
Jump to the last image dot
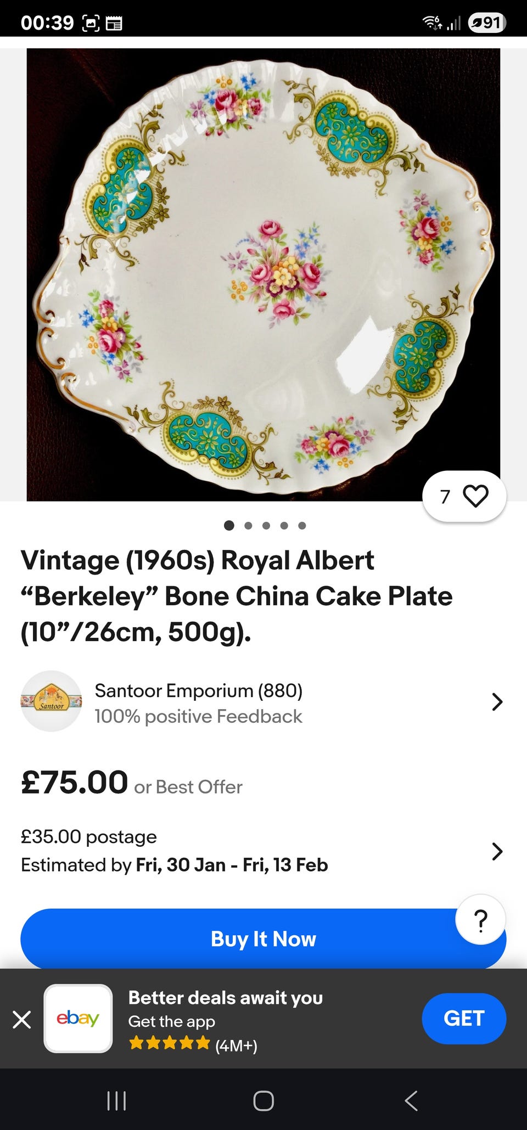(x=302, y=526)
